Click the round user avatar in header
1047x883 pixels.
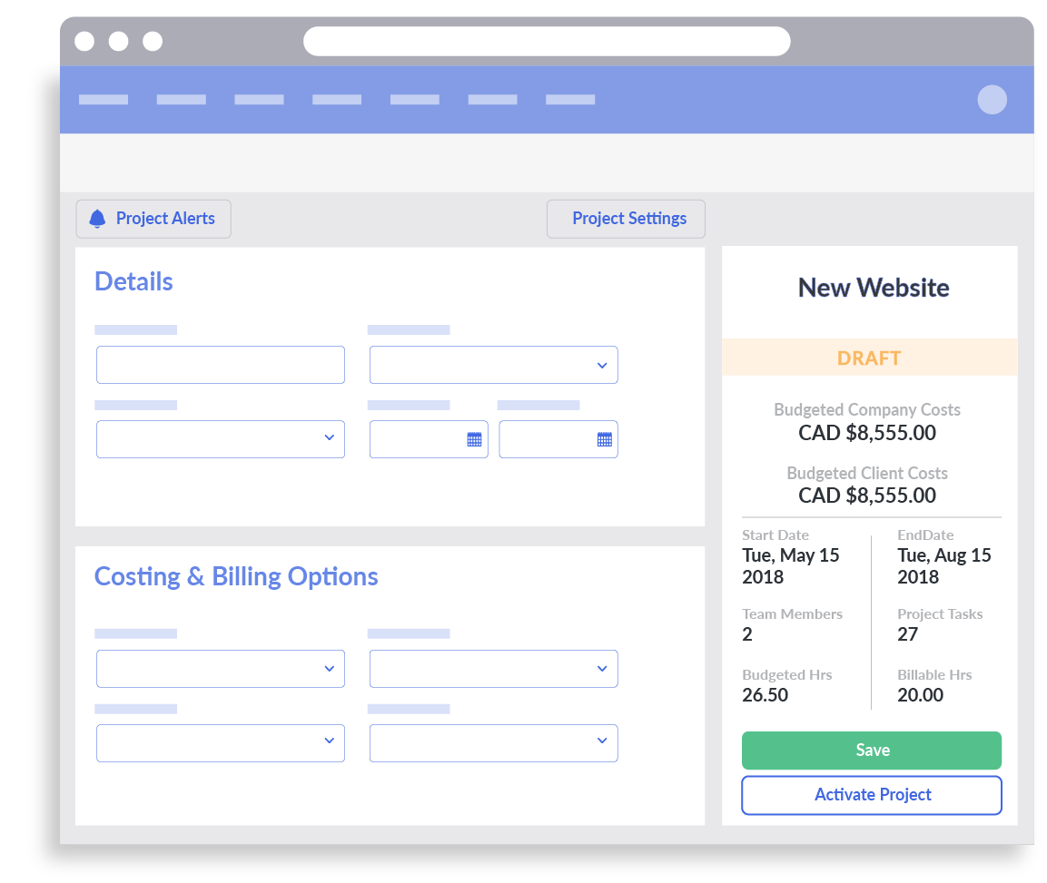pos(992,100)
